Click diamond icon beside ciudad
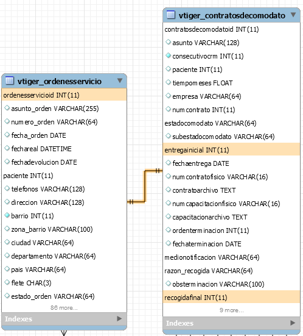The height and width of the screenshot is (336, 303). (7, 242)
